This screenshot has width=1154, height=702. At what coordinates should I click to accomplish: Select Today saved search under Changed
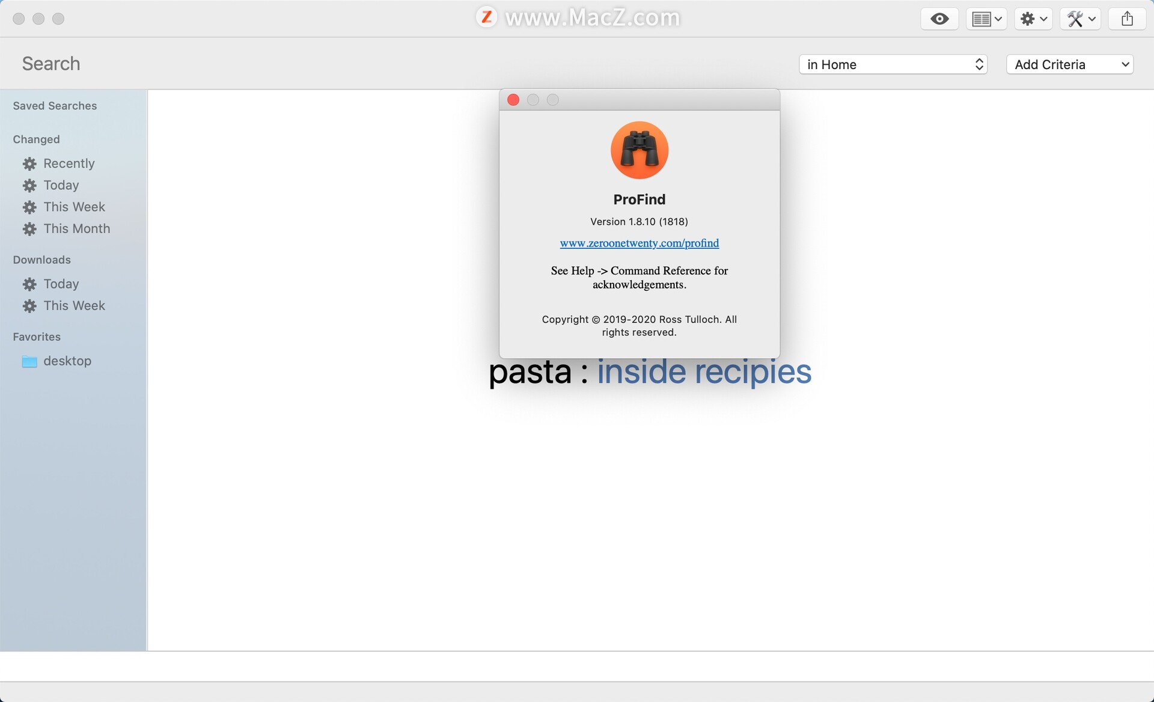coord(61,185)
